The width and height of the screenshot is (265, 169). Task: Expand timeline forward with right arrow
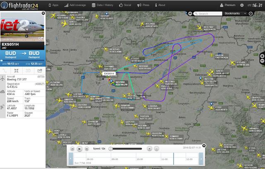[201, 159]
